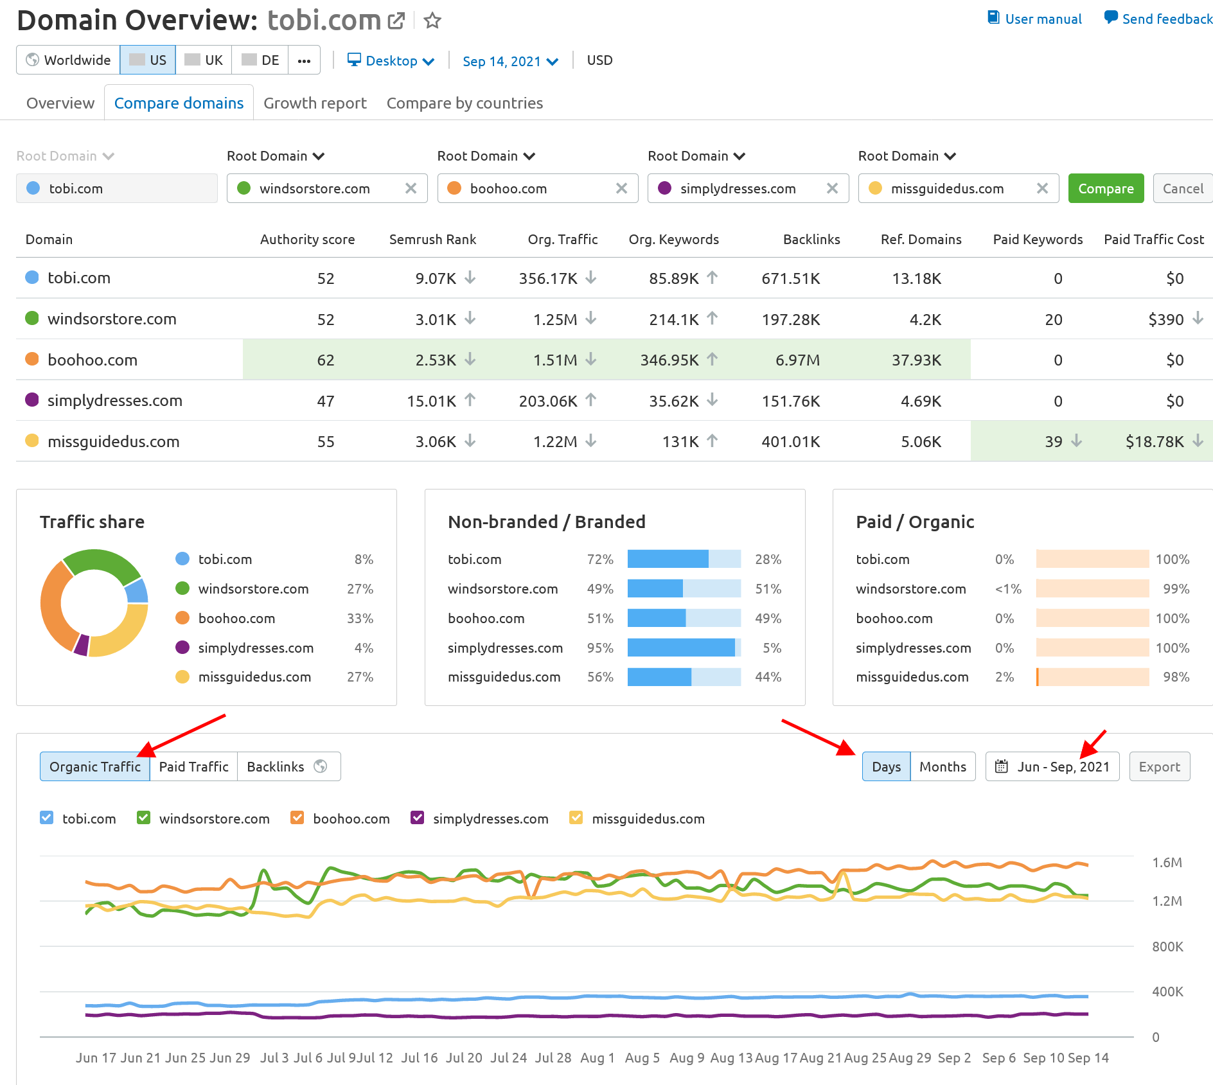Switch chart granularity to Days
1213x1085 pixels.
point(886,766)
